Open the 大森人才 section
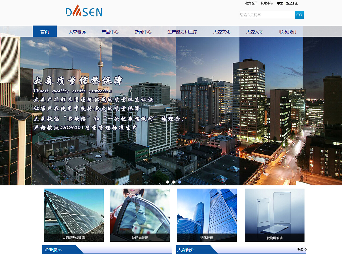 coord(255,32)
